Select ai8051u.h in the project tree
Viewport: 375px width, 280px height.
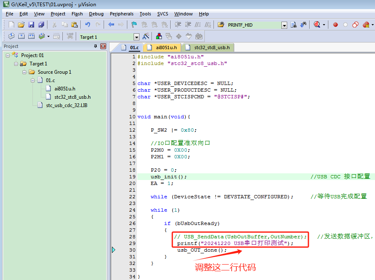click(x=65, y=89)
